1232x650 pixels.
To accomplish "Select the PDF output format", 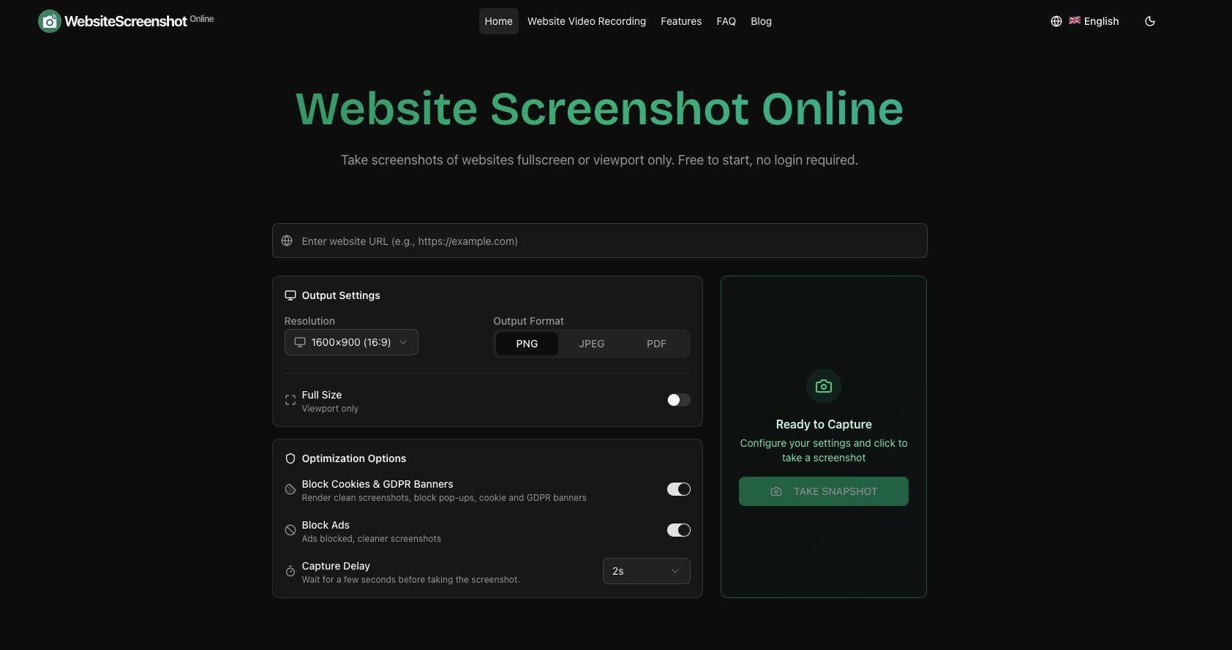I will tap(656, 344).
